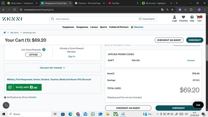
Task: Expand Use your tier rewards
Action: [x=52, y=68]
